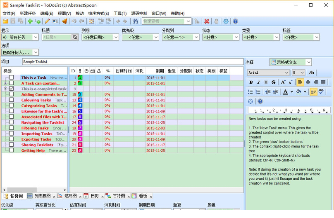Click the maximize tasklist view icon
334x218 pixels.
tap(91, 21)
